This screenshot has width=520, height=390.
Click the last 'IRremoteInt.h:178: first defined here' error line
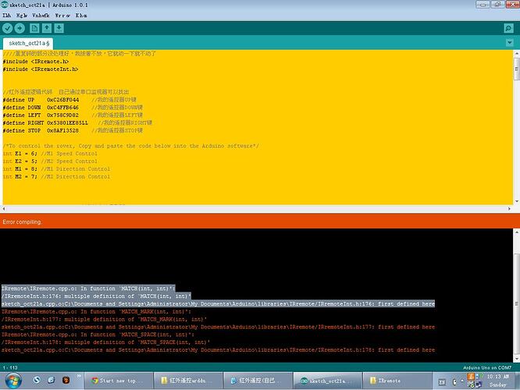pos(218,350)
